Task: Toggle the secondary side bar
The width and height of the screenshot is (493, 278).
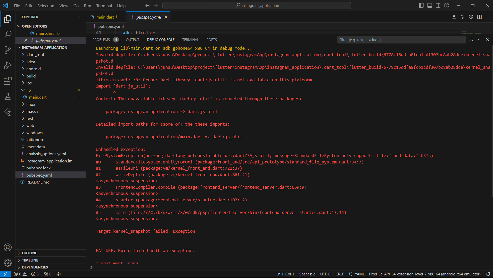Action: [x=438, y=6]
